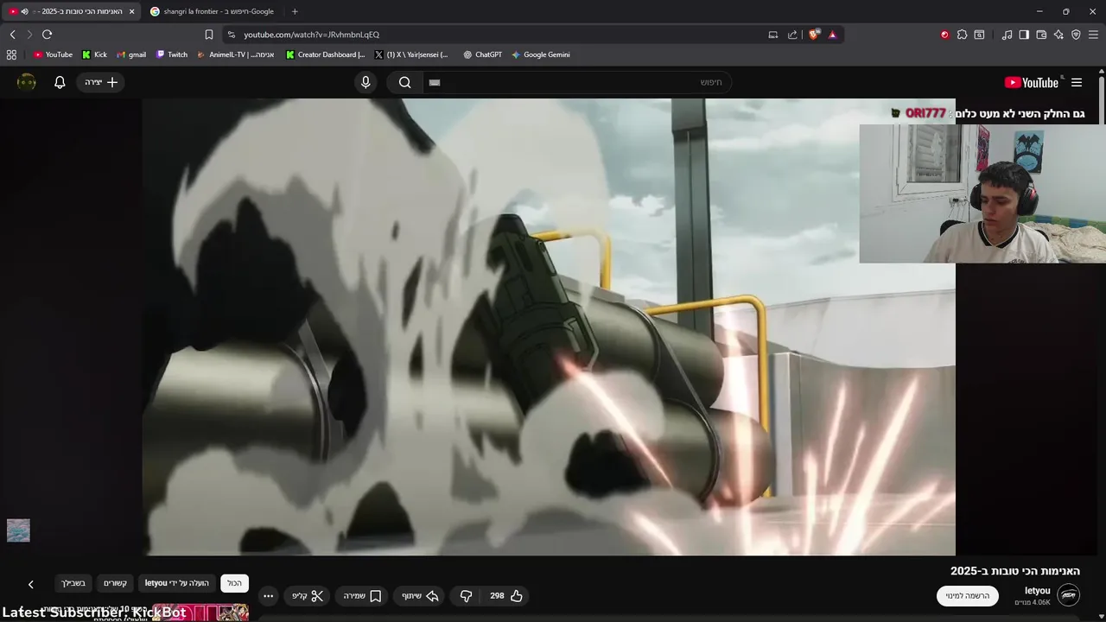Open the browser media download icon in address bar

pyautogui.click(x=773, y=35)
